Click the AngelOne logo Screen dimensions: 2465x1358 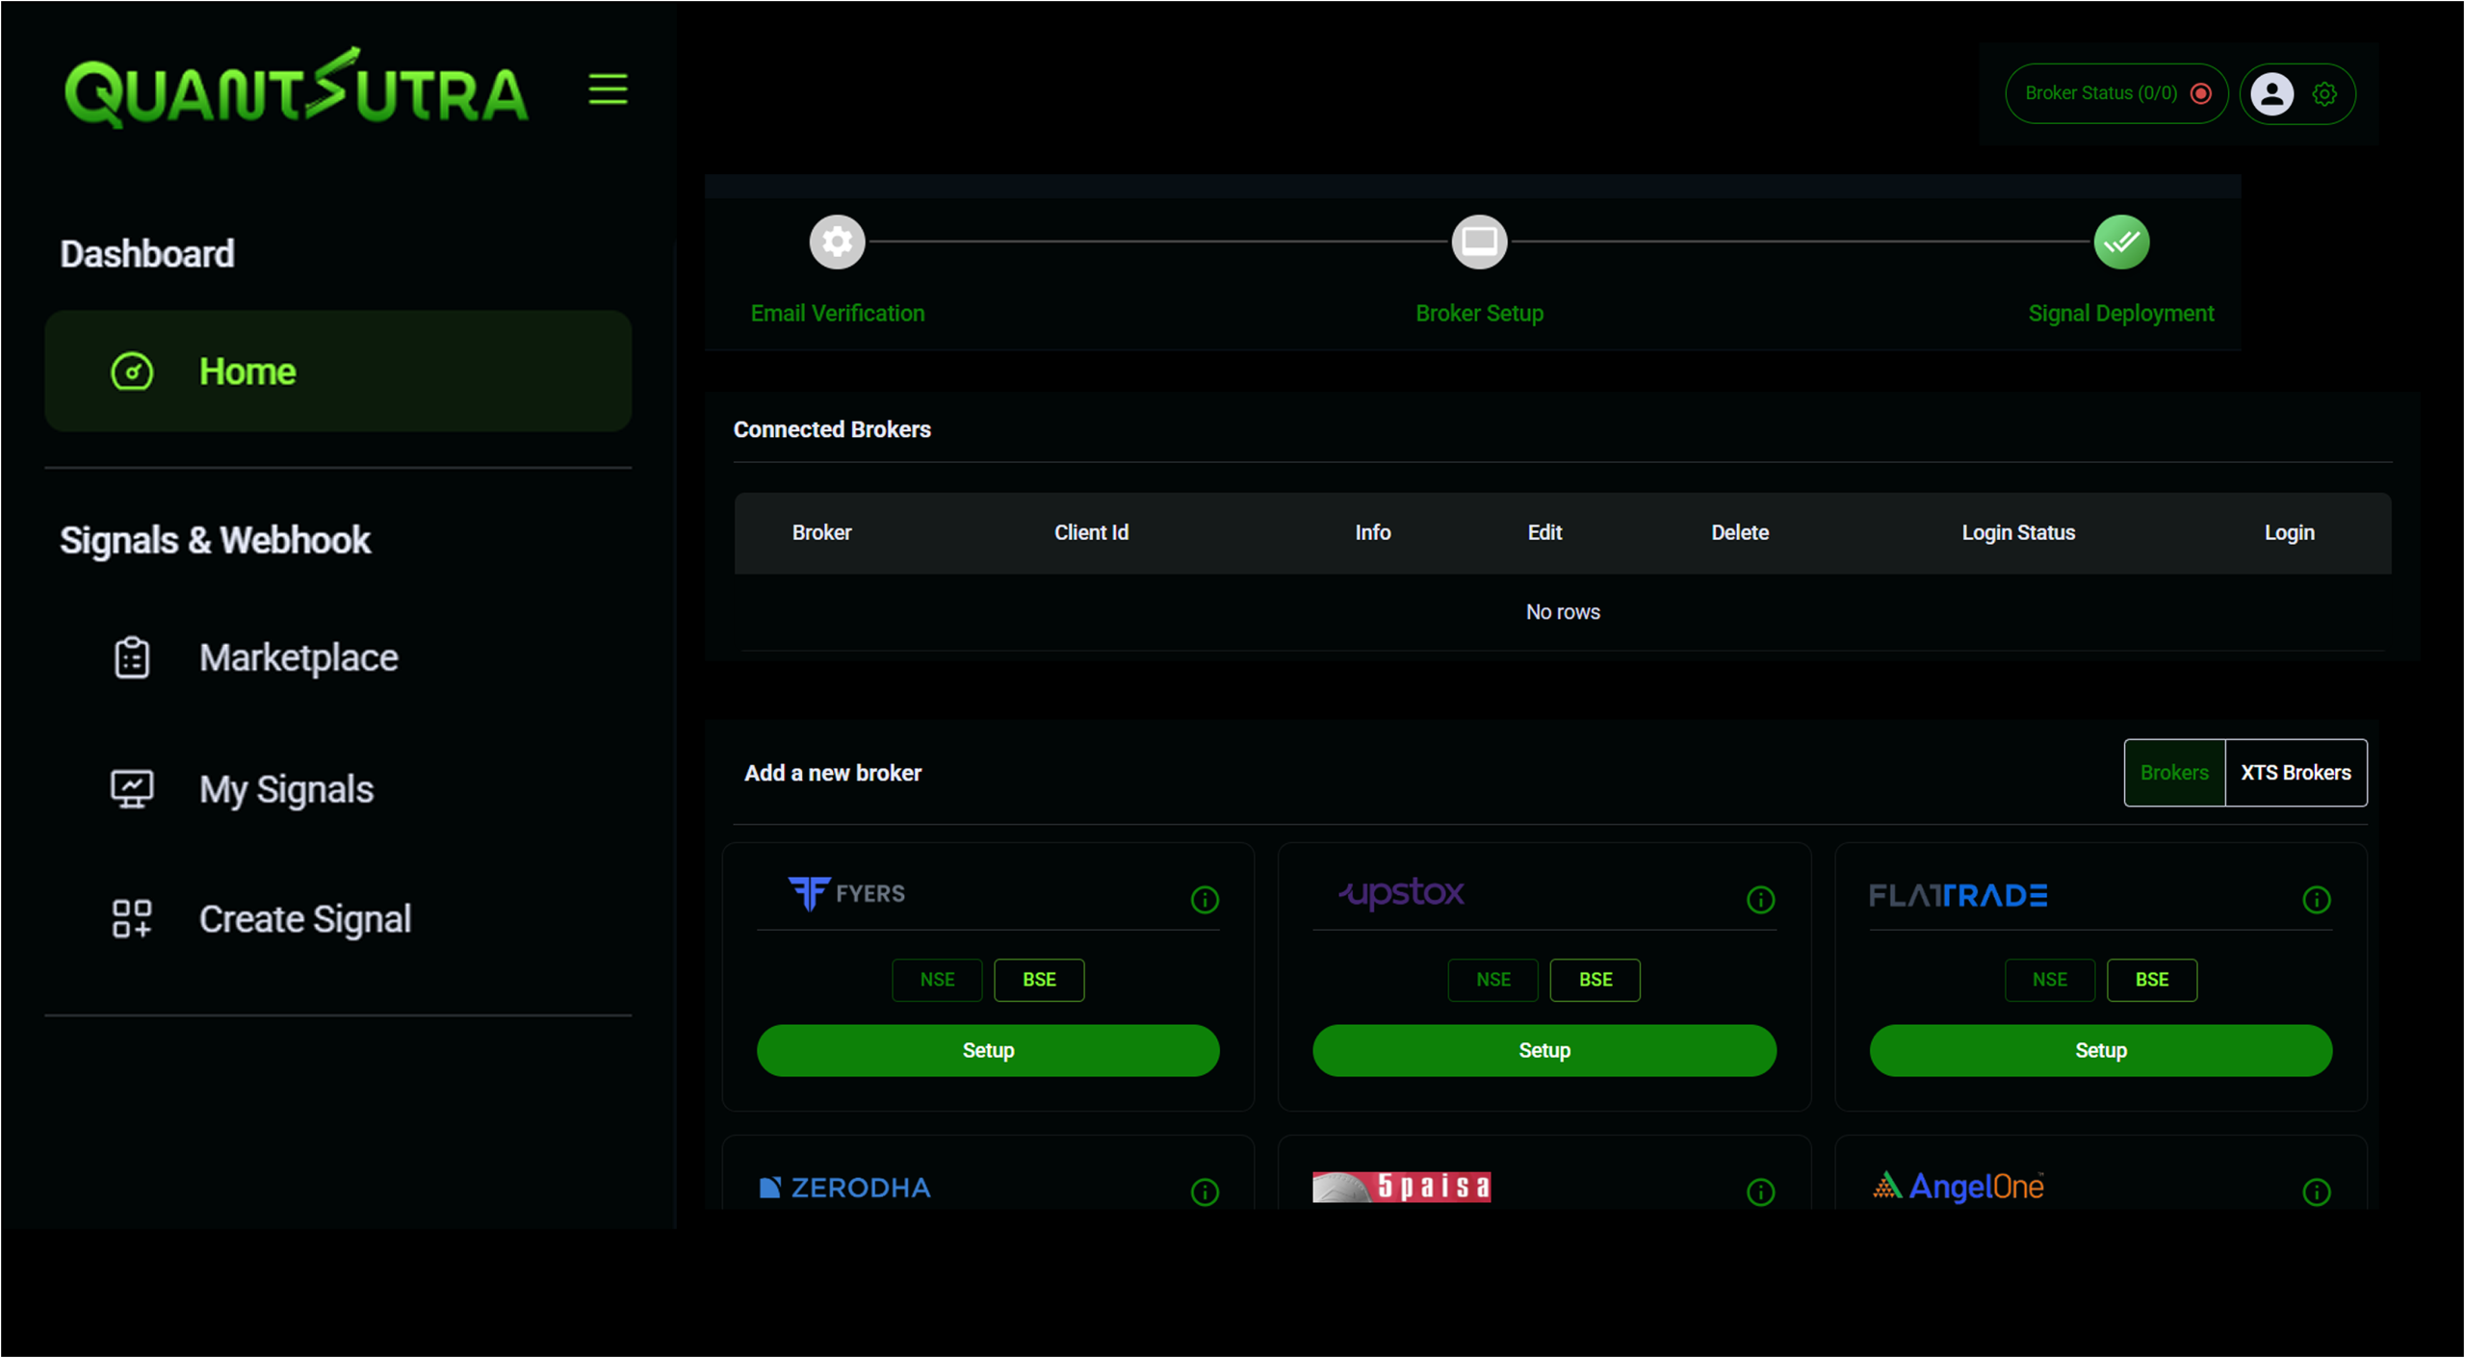coord(1958,1187)
